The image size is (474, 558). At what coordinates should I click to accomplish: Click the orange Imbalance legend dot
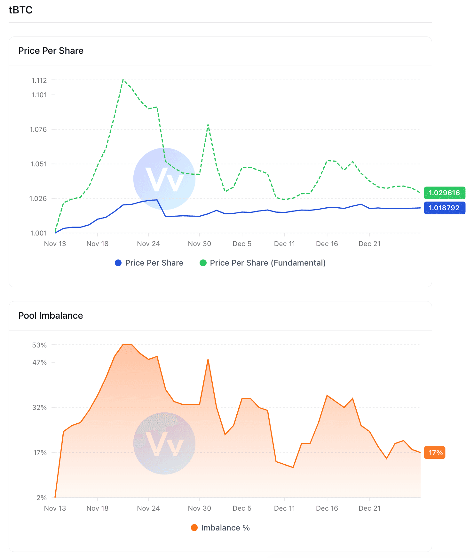[194, 528]
